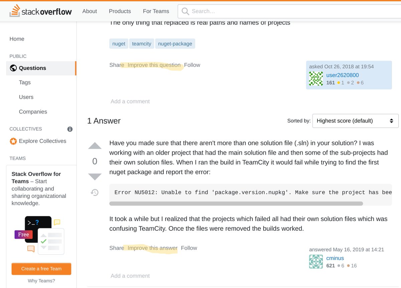The width and height of the screenshot is (401, 288).
Task: Click the Explore Collectives star icon
Action: click(13, 141)
